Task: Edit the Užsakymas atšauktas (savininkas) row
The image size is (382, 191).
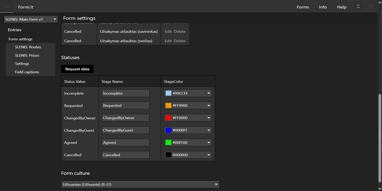Action: (168, 32)
